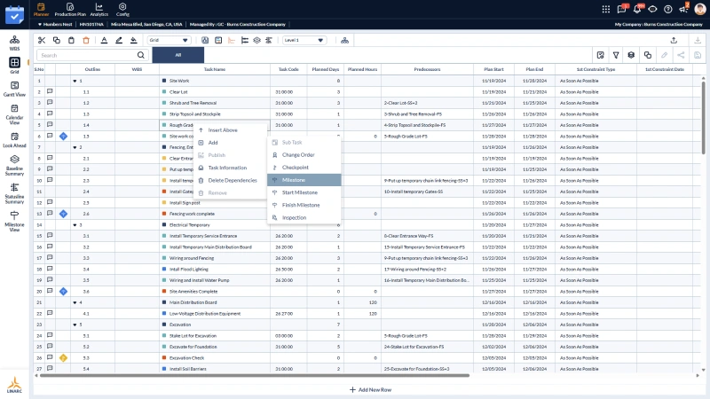Select Change Order in submenu

(x=304, y=154)
